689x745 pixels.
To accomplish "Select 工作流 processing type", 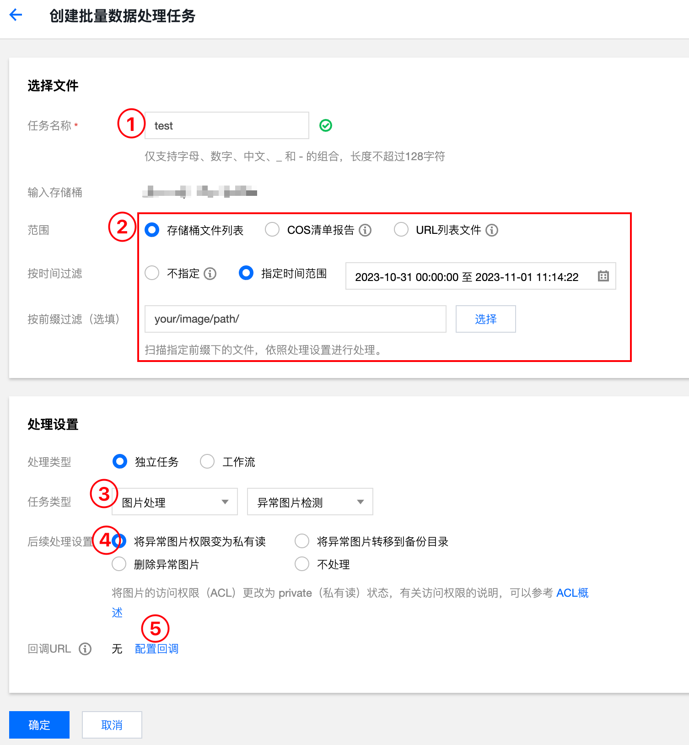I will (207, 461).
